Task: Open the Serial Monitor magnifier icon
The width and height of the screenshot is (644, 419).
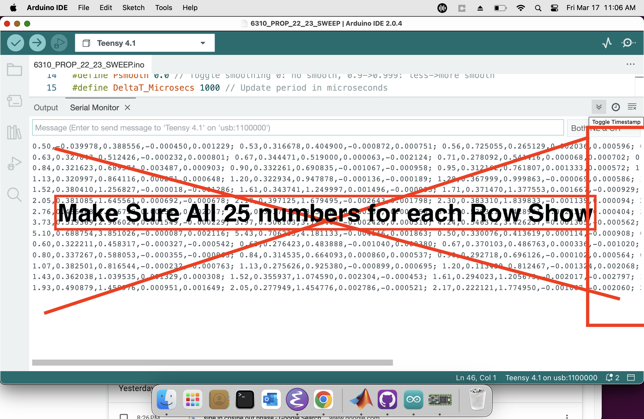Action: [628, 43]
